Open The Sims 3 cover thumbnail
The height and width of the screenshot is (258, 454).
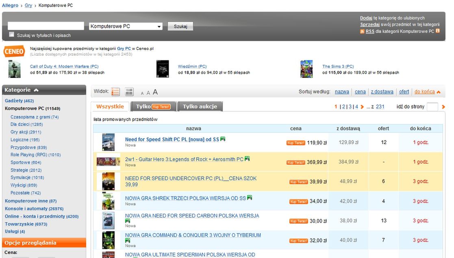[306, 69]
